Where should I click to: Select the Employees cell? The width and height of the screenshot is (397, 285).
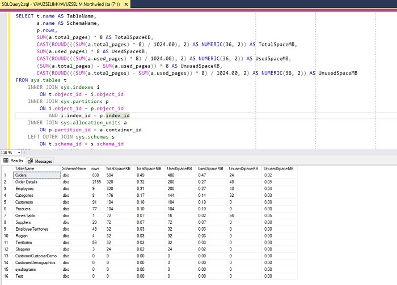[x=37, y=188]
